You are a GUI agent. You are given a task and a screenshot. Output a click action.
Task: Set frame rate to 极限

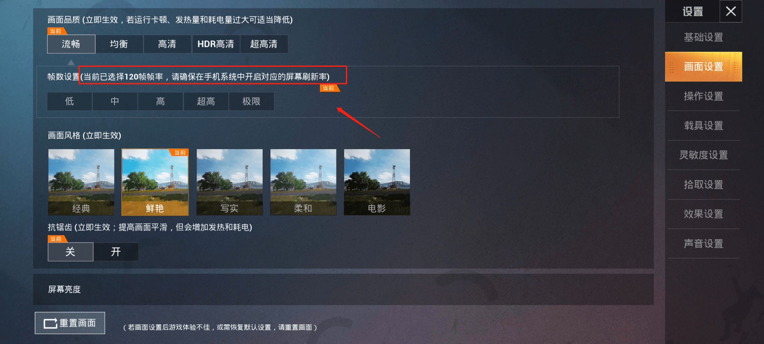pos(251,101)
